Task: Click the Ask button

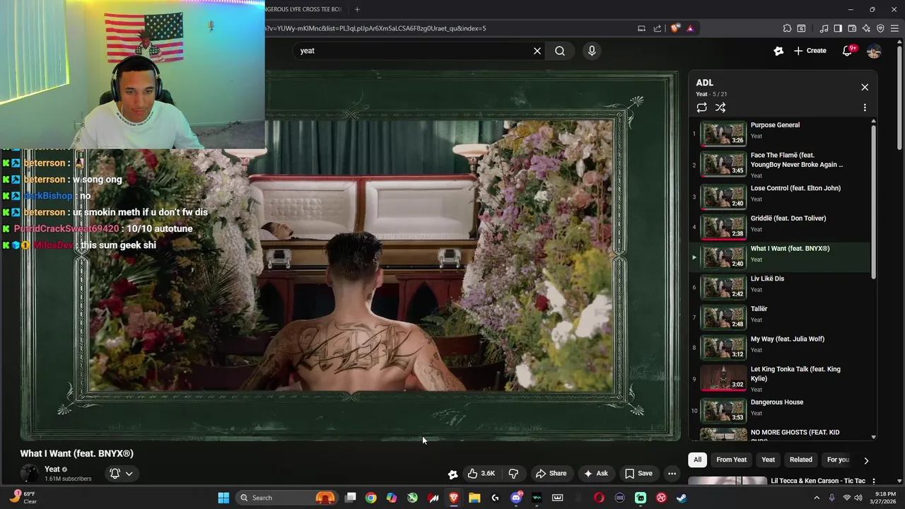Action: pyautogui.click(x=595, y=474)
